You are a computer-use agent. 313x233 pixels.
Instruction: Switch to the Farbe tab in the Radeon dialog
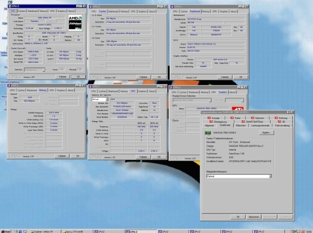pos(236,118)
